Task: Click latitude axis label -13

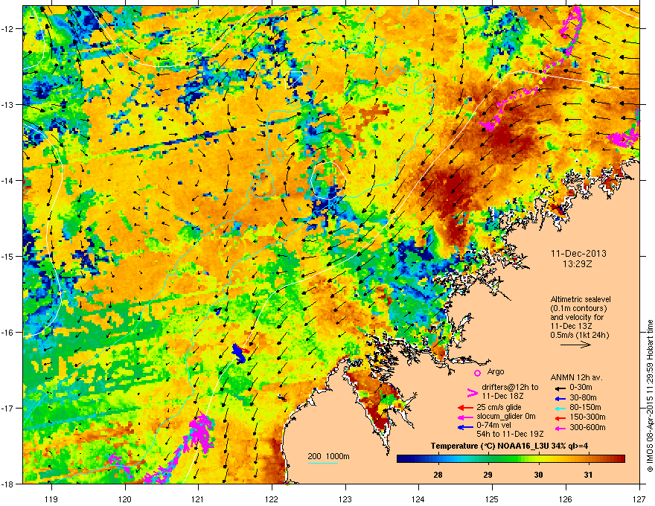Action: point(7,104)
